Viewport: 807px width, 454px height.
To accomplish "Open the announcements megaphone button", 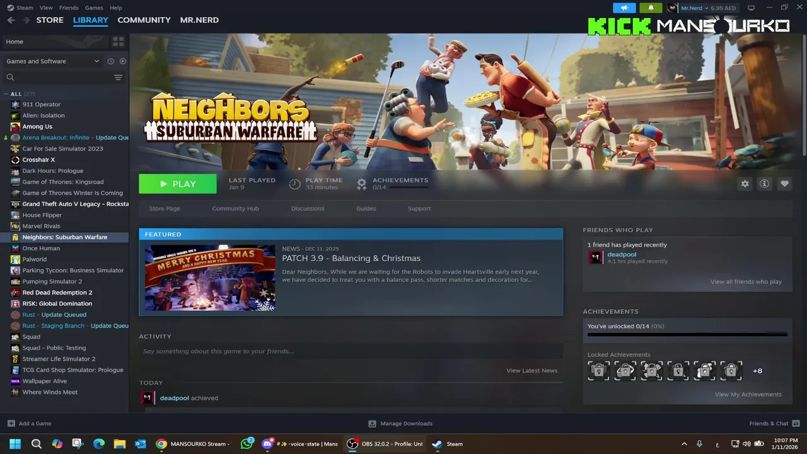I will pyautogui.click(x=624, y=8).
